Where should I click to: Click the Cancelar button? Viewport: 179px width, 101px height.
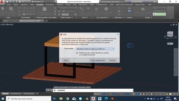(112, 60)
